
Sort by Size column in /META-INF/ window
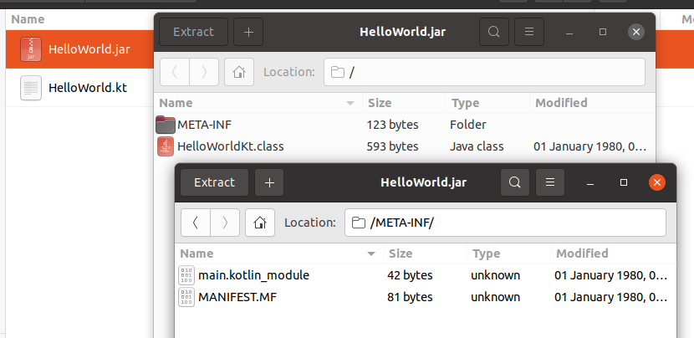(425, 253)
